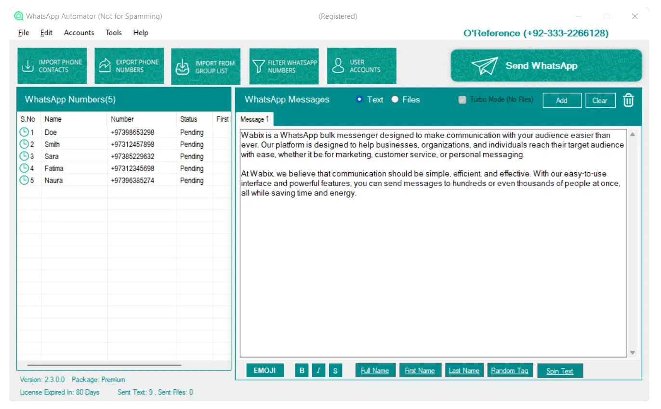Toggle bold formatting with the B button
661x409 pixels.
[x=302, y=371]
